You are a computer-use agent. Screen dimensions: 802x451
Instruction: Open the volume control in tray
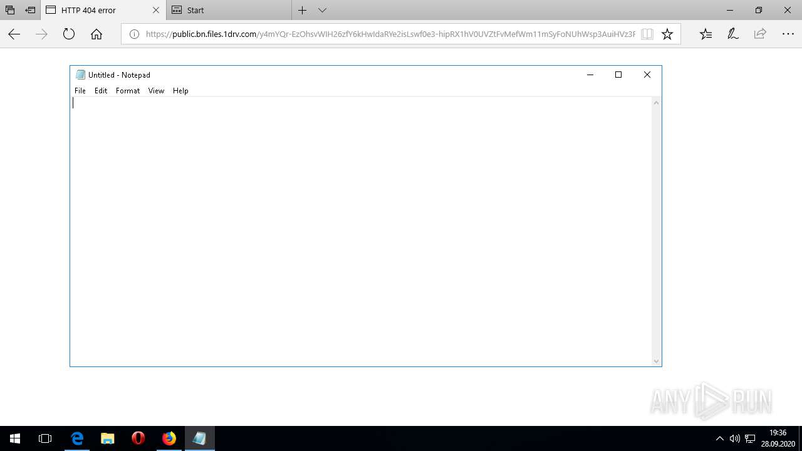point(735,438)
